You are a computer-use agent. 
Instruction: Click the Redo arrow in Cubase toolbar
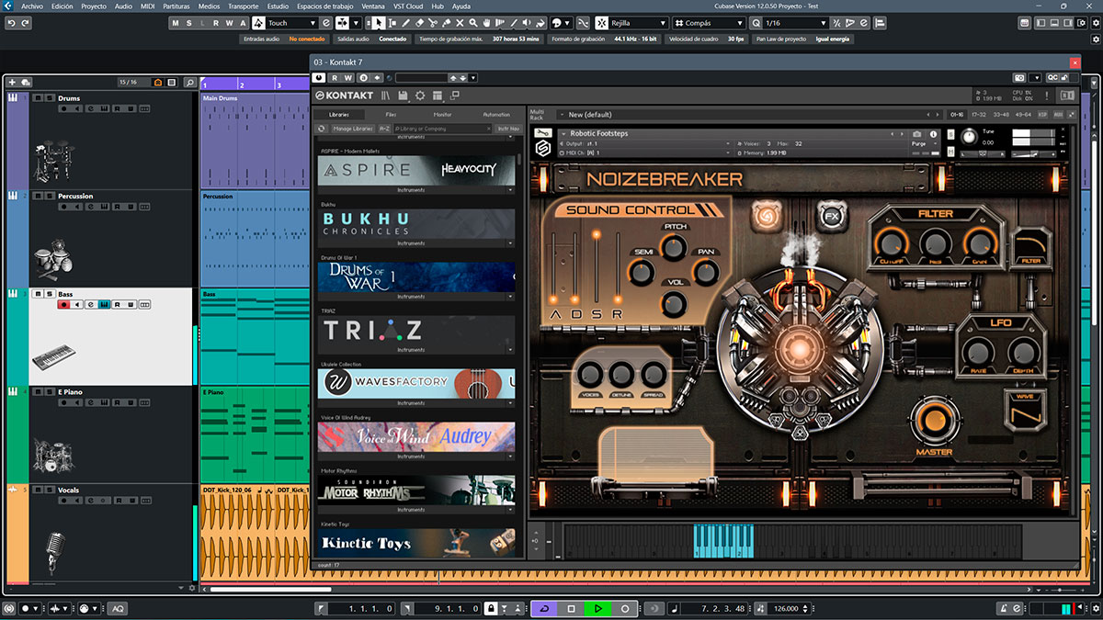[27, 22]
